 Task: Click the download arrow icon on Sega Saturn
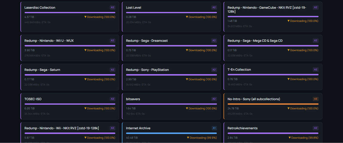pos(85,80)
